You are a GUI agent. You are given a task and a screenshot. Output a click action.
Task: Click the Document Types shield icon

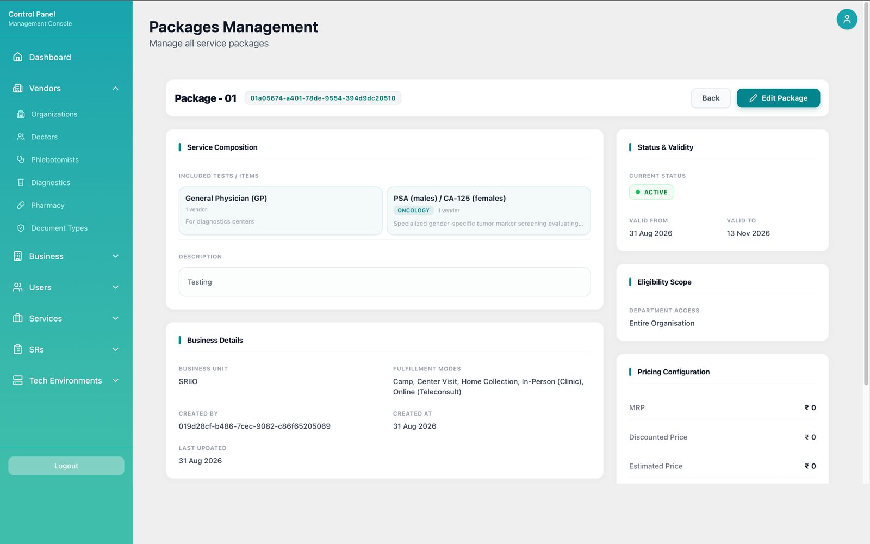21,228
